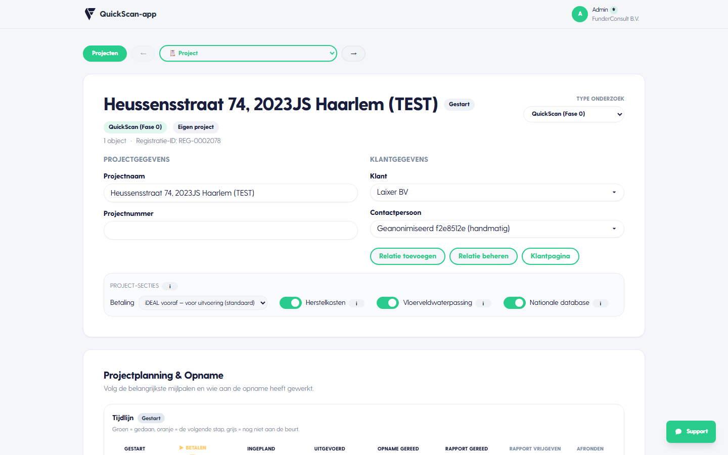Viewport: 728px width, 455px height.
Task: Click the Gestart badge next to Tijdlijn
Action: [x=151, y=419]
